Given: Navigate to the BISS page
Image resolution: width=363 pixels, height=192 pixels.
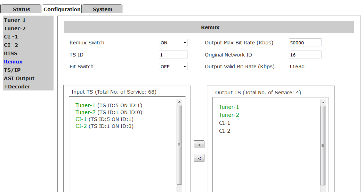Looking at the screenshot, I should tap(10, 53).
